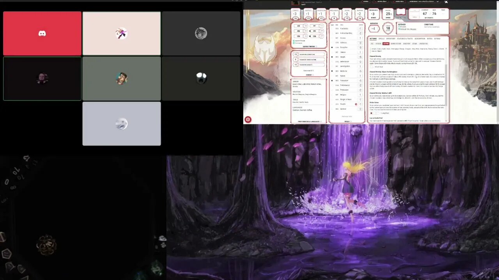Roll the Acrobatics skill

347,28
